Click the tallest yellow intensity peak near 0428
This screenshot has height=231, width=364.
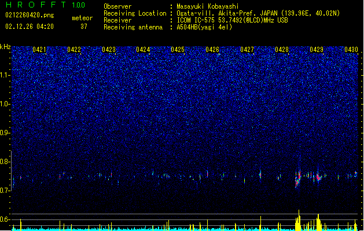(x=299, y=220)
